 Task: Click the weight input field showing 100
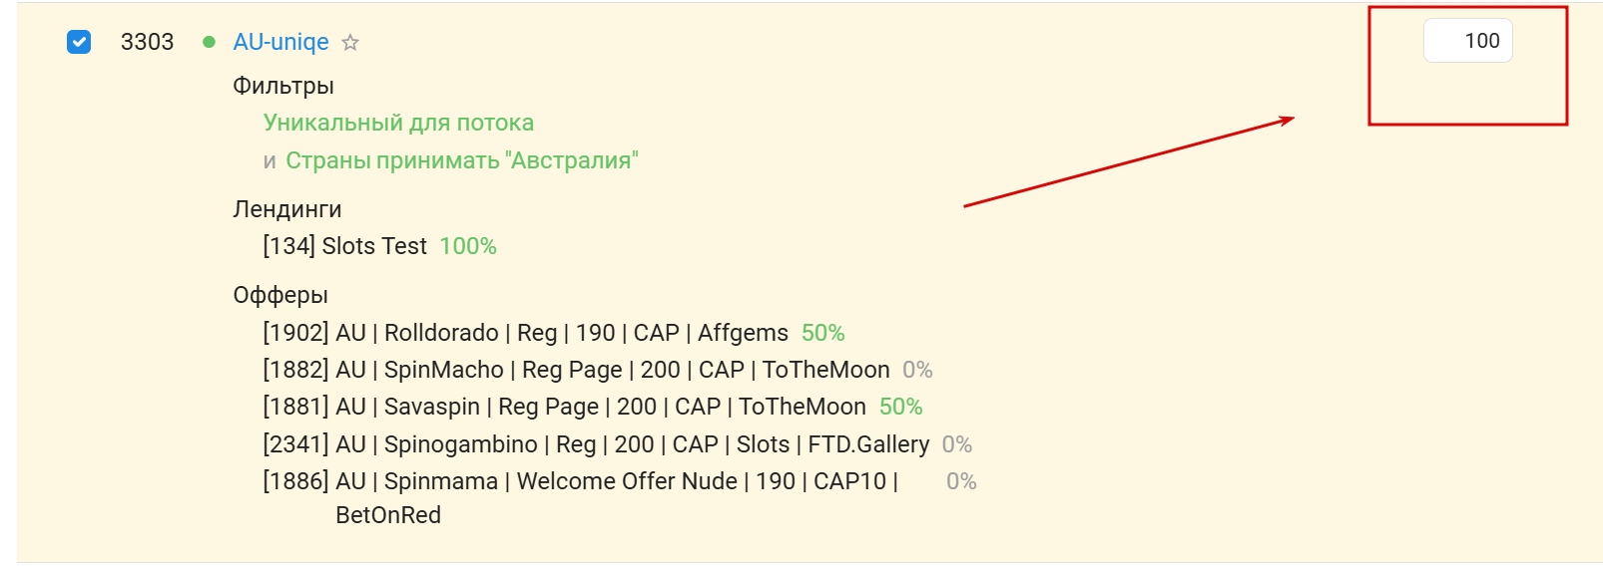click(x=1467, y=41)
